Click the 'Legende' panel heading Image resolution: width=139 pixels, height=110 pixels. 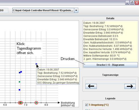110,98
